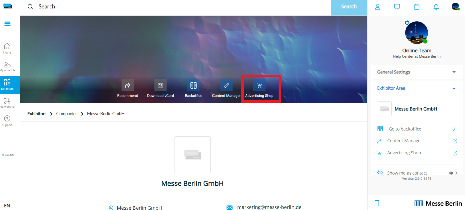The width and height of the screenshot is (465, 210).
Task: Click the Messe Berlin GmbH page heading
Action: 192,183
